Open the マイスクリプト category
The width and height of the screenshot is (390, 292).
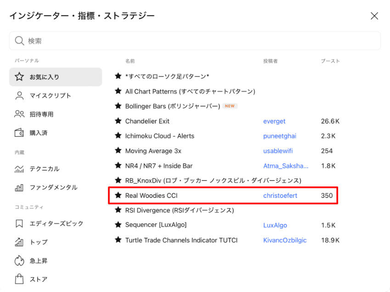click(56, 95)
